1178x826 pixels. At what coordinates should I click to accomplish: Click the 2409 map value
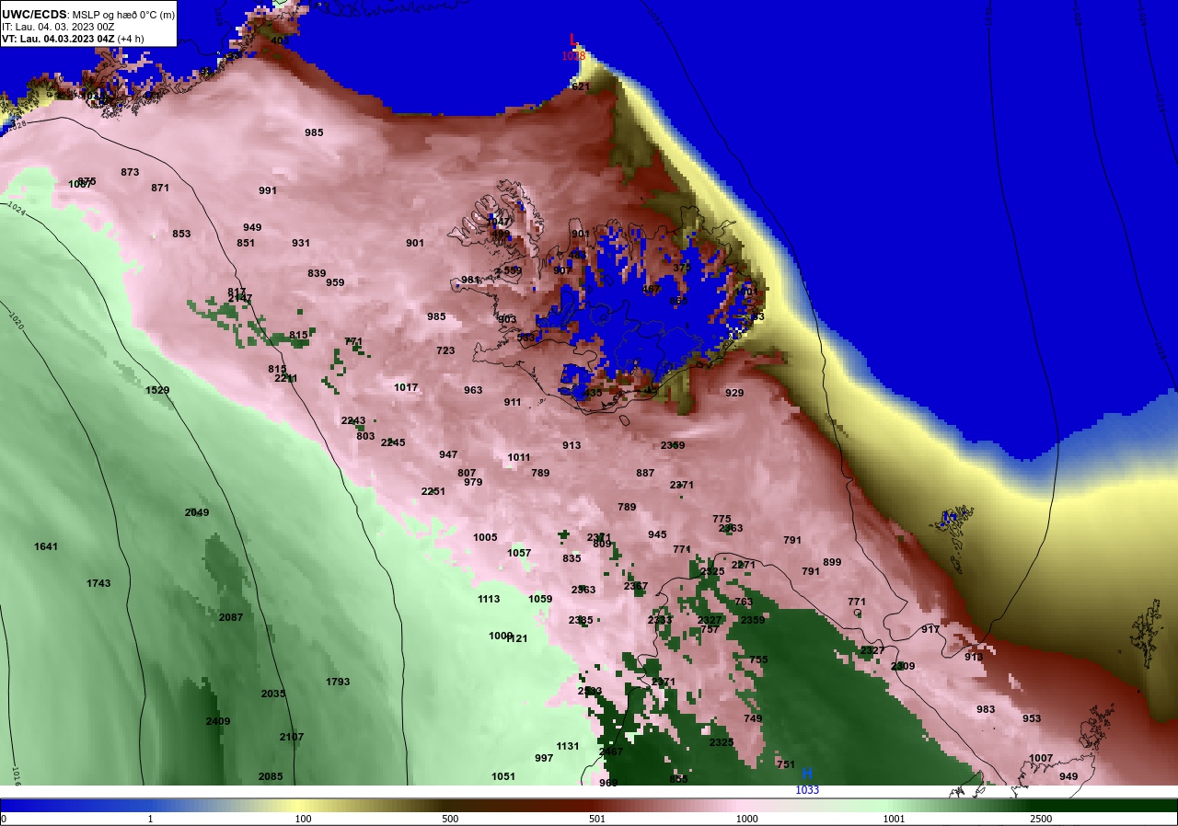click(x=218, y=721)
